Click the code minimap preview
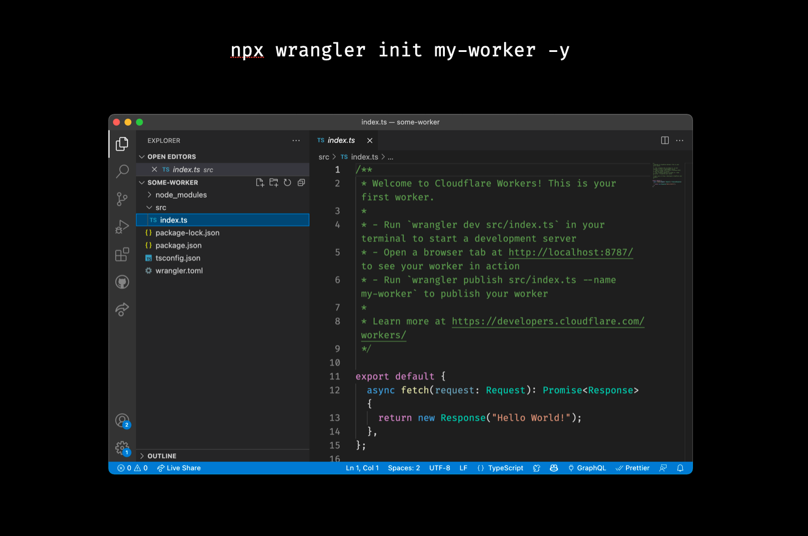Viewport: 808px width, 536px height. click(x=667, y=175)
